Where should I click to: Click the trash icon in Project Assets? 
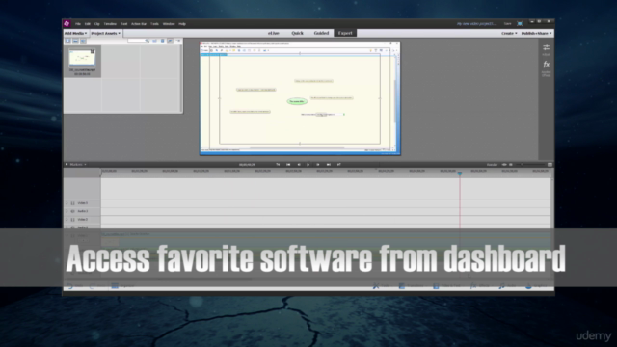point(163,40)
